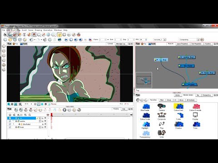Click the Redo arrow icon

[38, 40]
